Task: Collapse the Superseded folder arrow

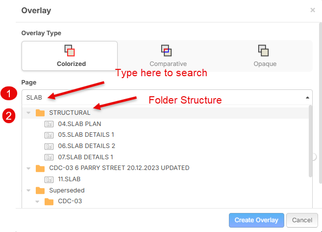Action: tap(28, 190)
